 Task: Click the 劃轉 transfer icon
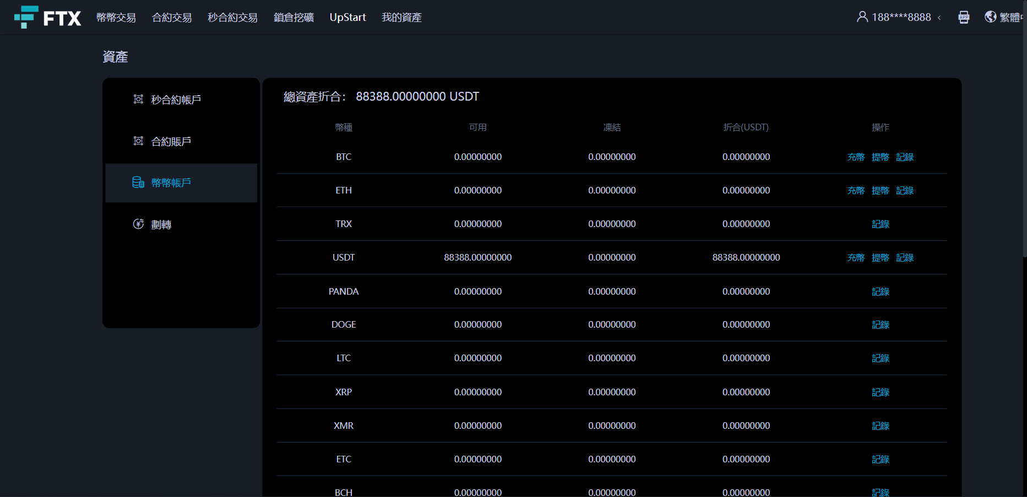(138, 224)
